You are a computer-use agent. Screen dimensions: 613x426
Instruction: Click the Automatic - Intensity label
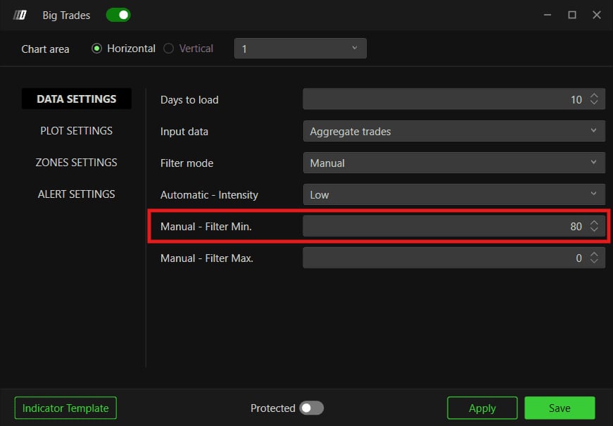coord(209,195)
